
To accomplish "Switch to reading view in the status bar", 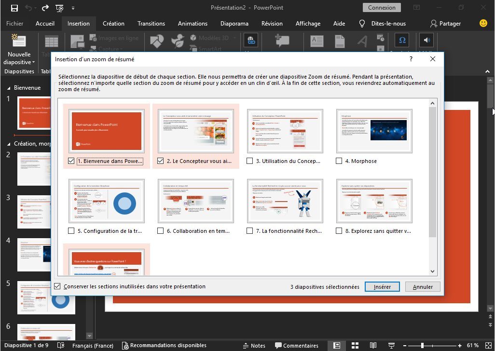I will pos(372,345).
